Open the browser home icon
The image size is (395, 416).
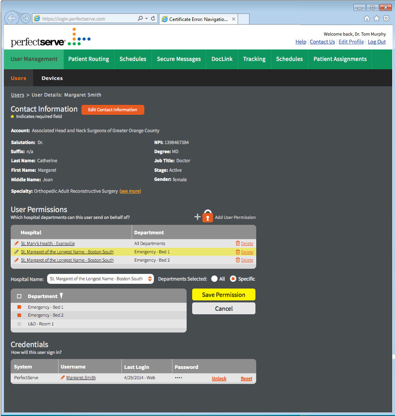[x=367, y=18]
